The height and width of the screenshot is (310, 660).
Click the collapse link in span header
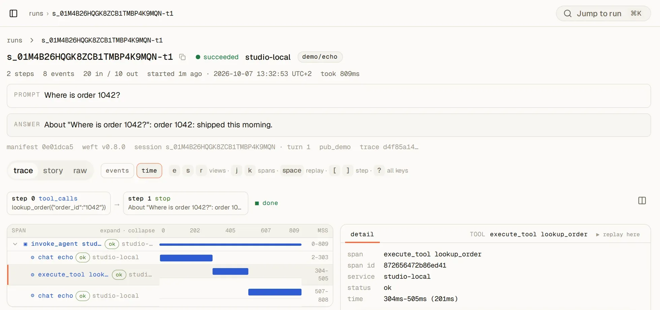[141, 231]
